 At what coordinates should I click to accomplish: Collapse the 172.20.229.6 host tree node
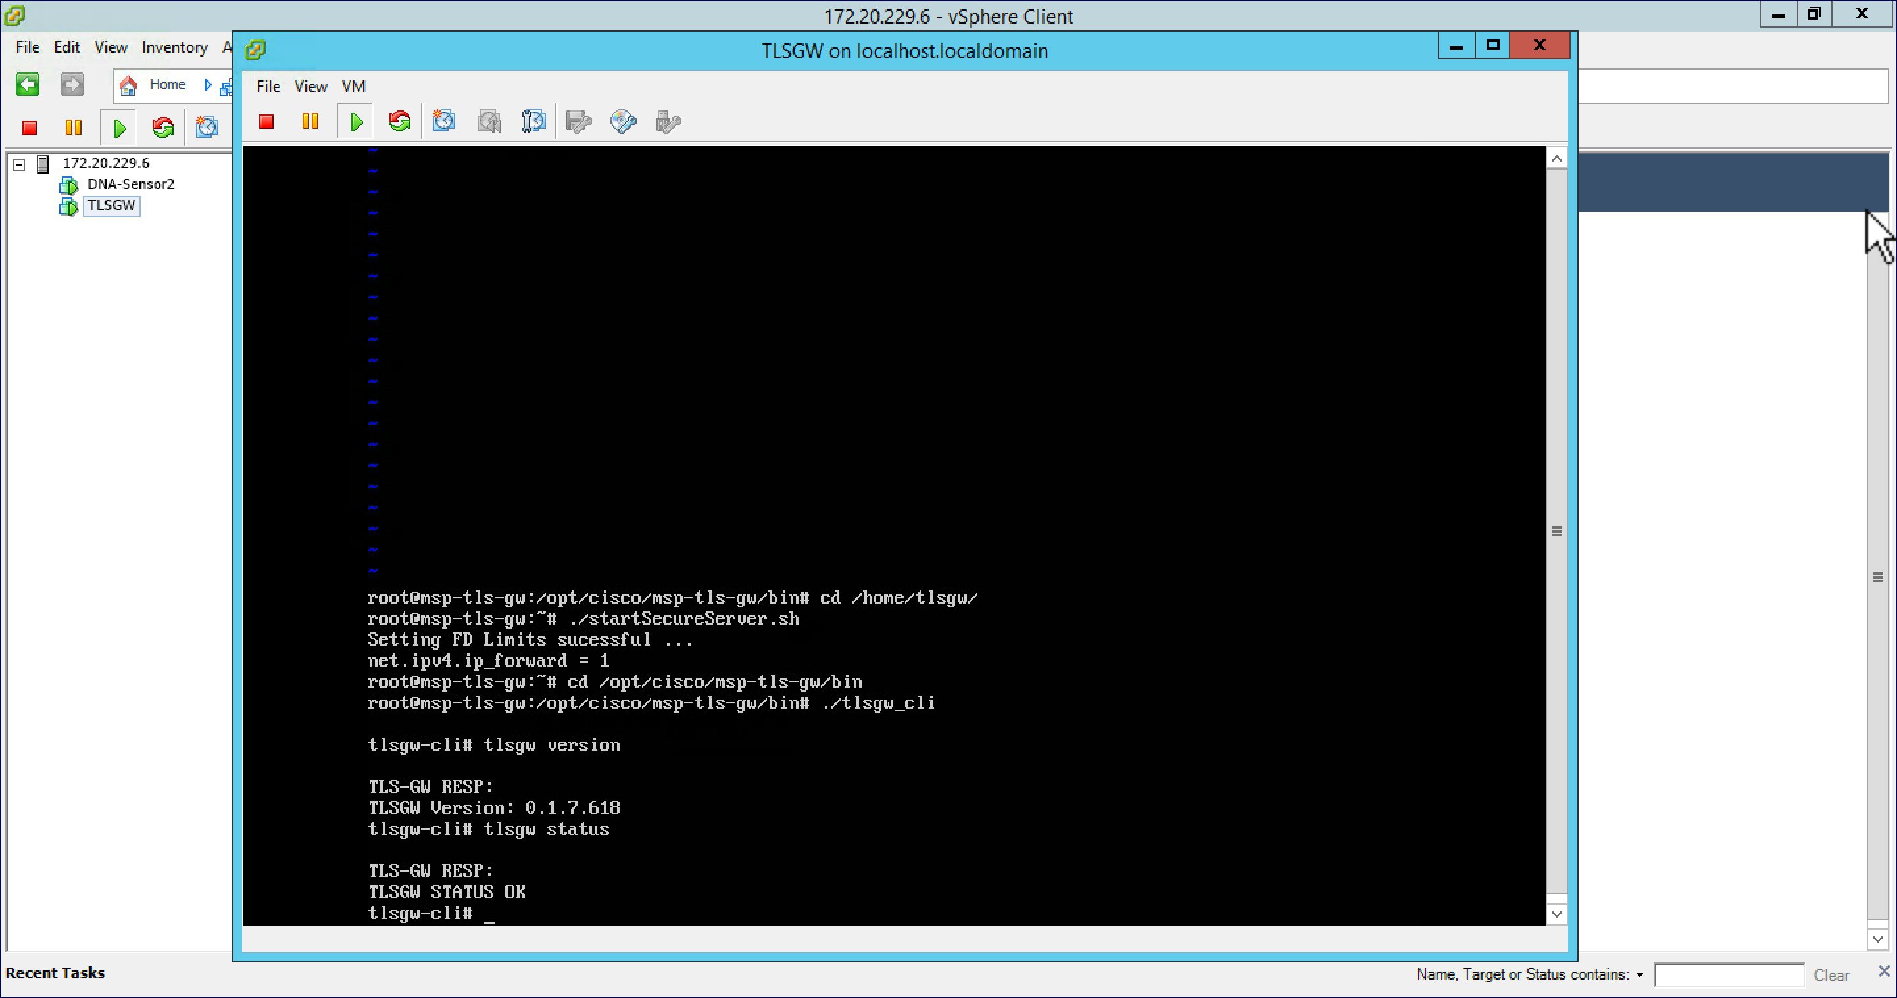point(19,164)
